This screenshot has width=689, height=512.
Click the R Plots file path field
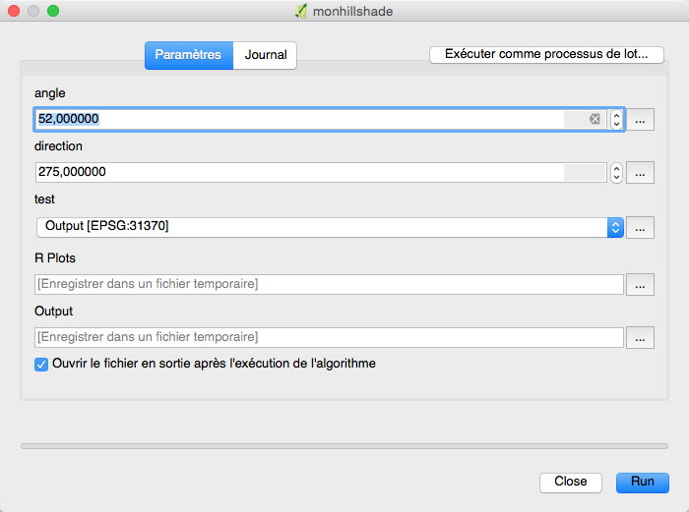329,284
